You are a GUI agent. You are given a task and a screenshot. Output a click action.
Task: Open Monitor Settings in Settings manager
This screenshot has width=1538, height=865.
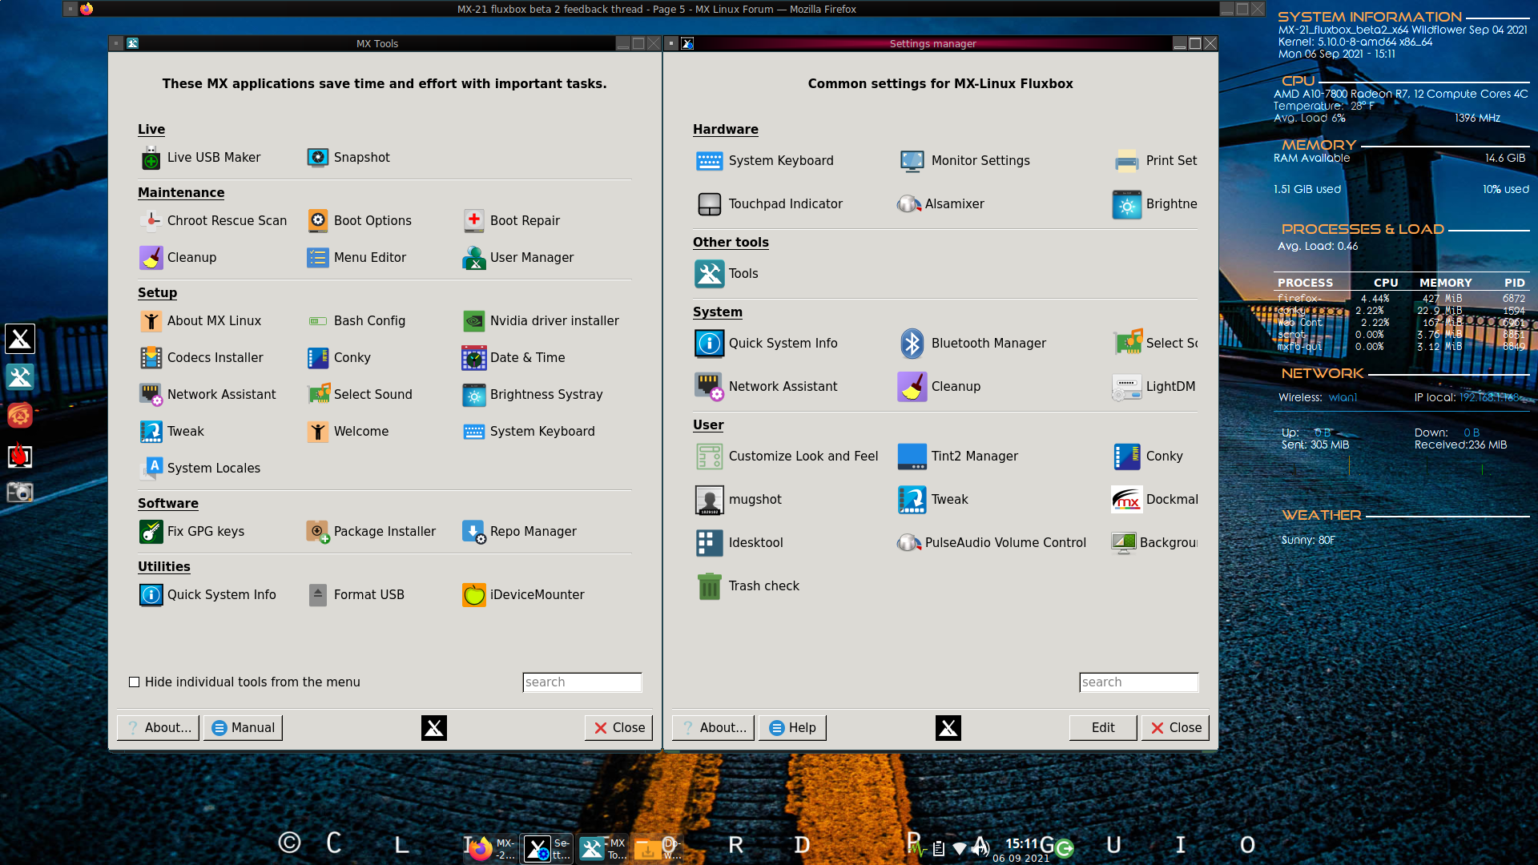pyautogui.click(x=964, y=160)
